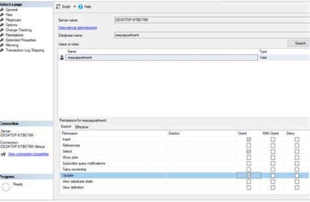
Task: Check Grant for View database state
Action: pos(249,181)
